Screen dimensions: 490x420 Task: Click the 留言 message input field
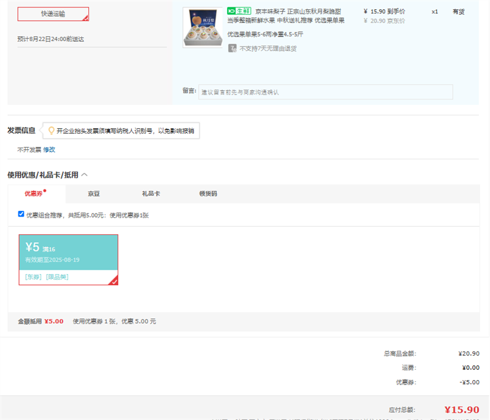click(326, 92)
